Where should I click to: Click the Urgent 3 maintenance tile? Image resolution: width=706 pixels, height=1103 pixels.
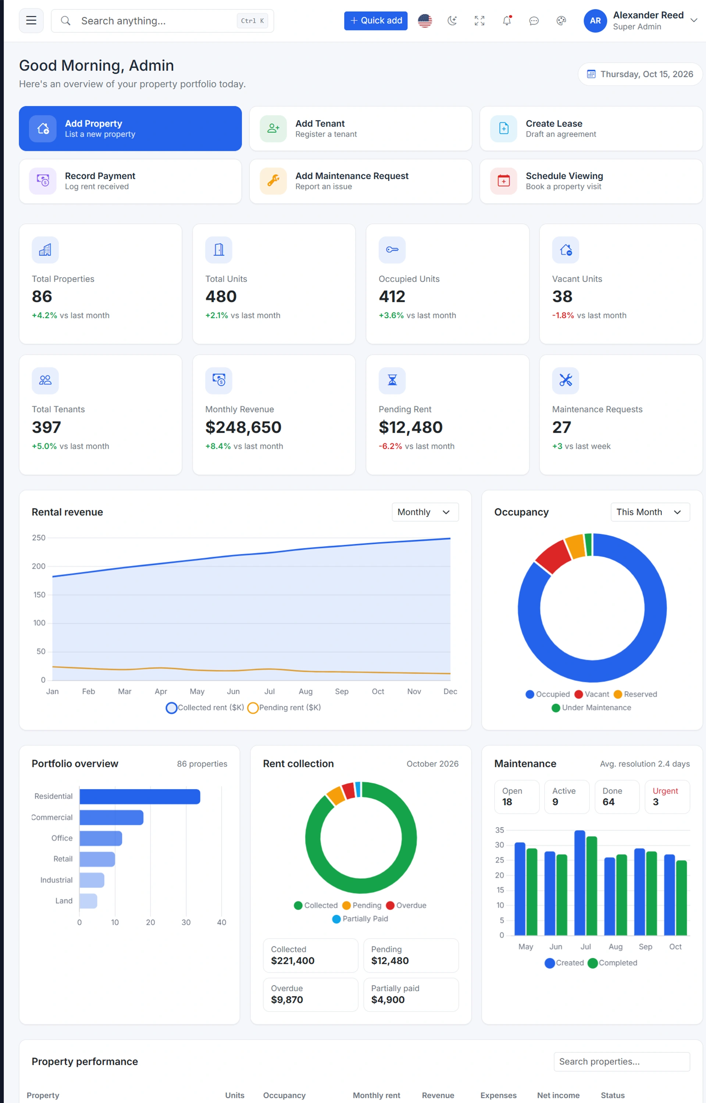(x=667, y=797)
